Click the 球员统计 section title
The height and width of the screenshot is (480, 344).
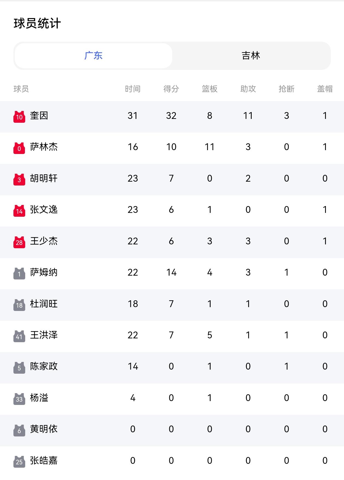pos(37,23)
